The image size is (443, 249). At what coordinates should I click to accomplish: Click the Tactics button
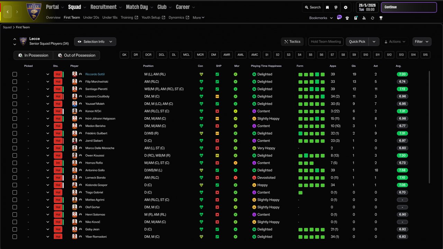(292, 41)
